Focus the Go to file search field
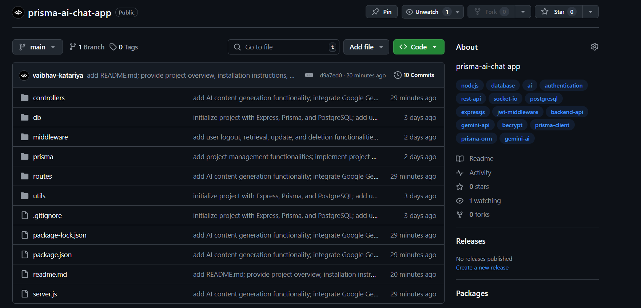This screenshot has height=308, width=641. [x=283, y=47]
